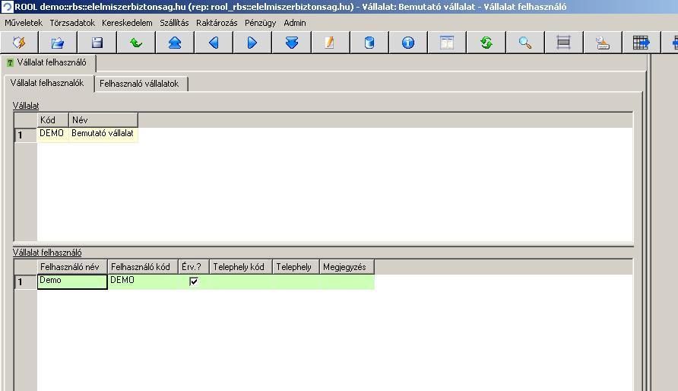
Task: Click the Név column header in Vállalat grid
Action: [x=103, y=120]
